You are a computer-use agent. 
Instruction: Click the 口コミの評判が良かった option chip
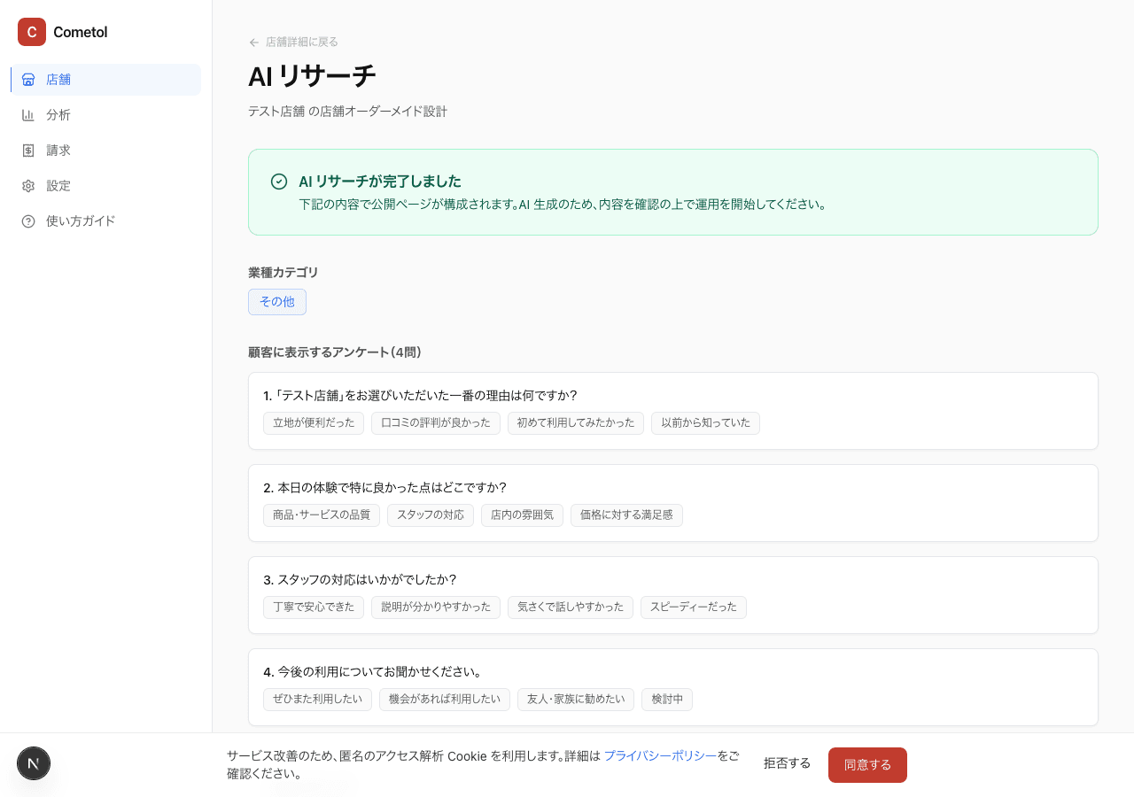pyautogui.click(x=436, y=423)
